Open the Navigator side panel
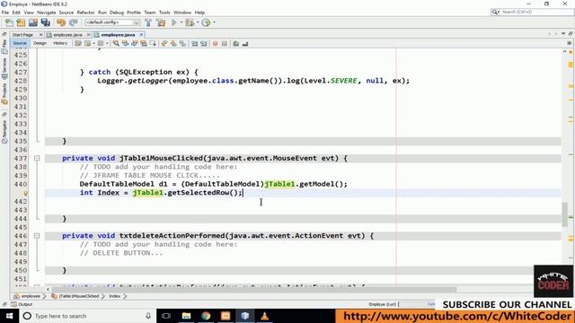This screenshot has width=575, height=323. pyautogui.click(x=4, y=132)
